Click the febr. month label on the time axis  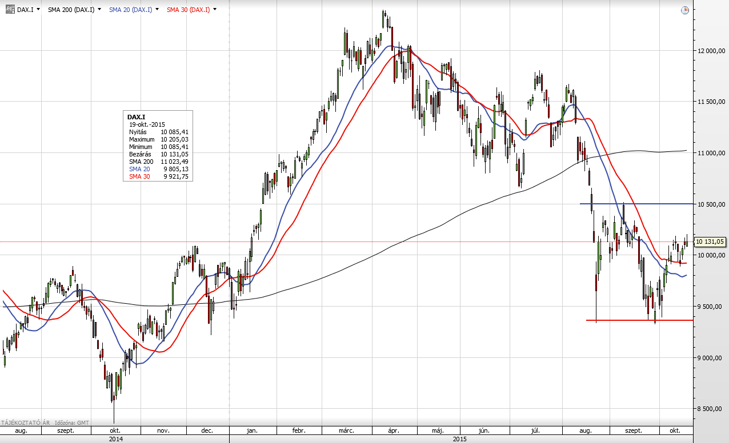pyautogui.click(x=299, y=430)
